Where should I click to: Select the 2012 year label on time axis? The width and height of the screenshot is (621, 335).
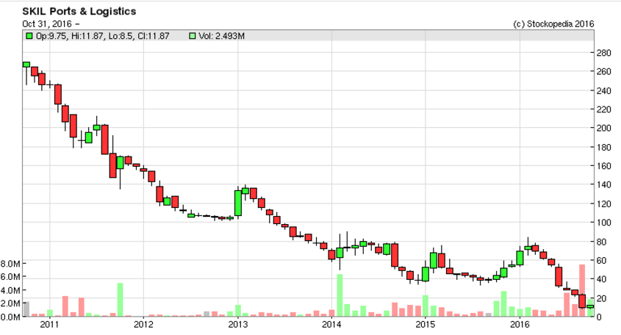coord(143,324)
